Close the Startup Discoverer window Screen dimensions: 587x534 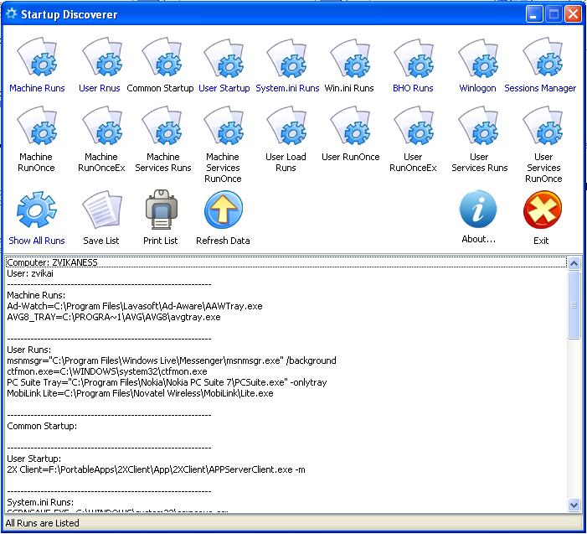pos(573,14)
